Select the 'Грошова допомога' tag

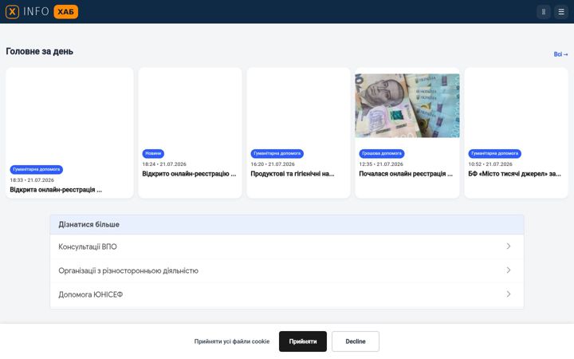tap(381, 153)
